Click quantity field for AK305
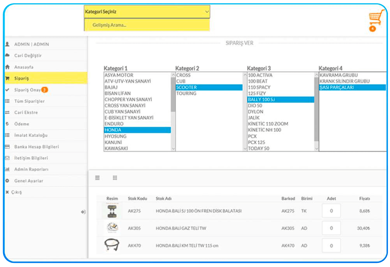Viewport: 390px width, 267px height. coord(331,228)
